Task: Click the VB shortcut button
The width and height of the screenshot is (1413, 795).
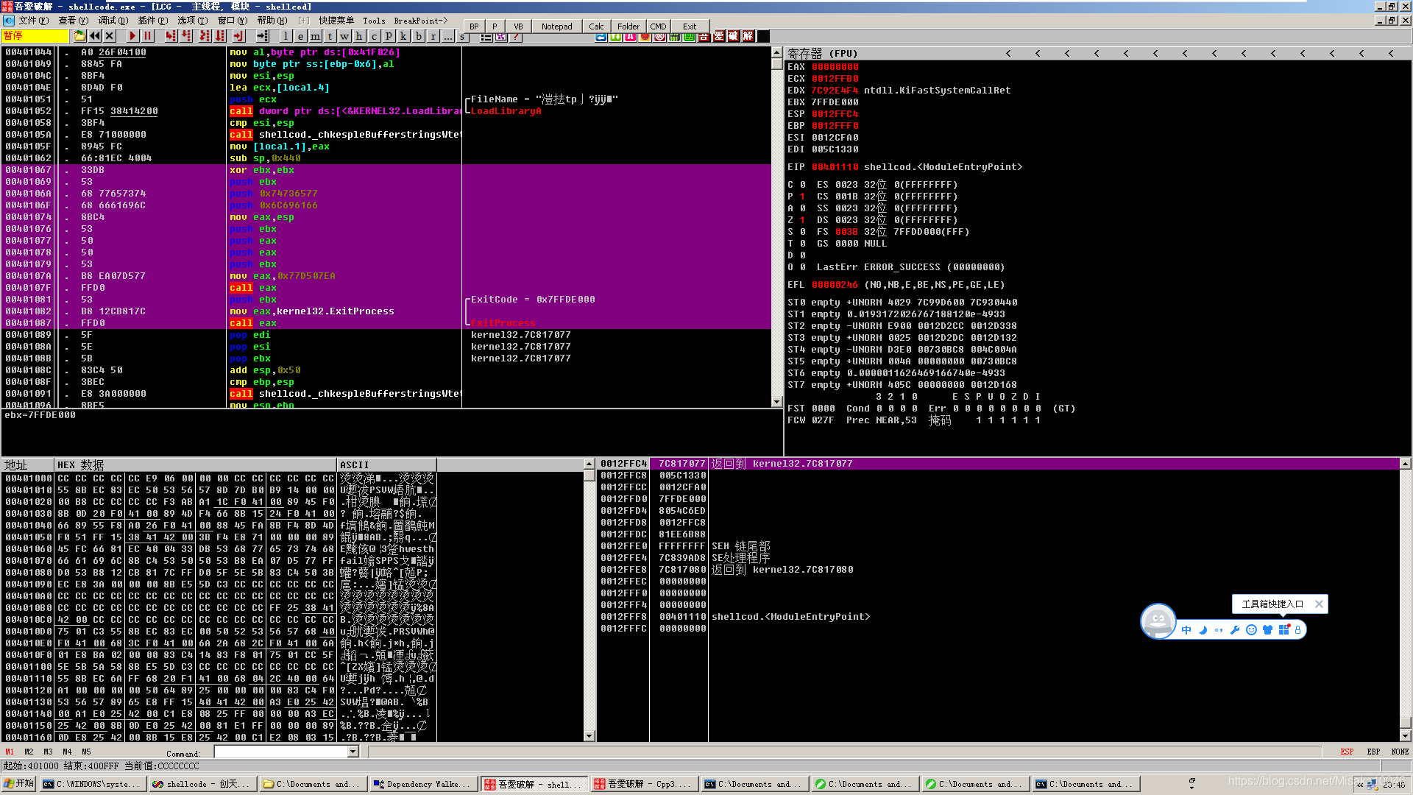Action: [x=518, y=26]
